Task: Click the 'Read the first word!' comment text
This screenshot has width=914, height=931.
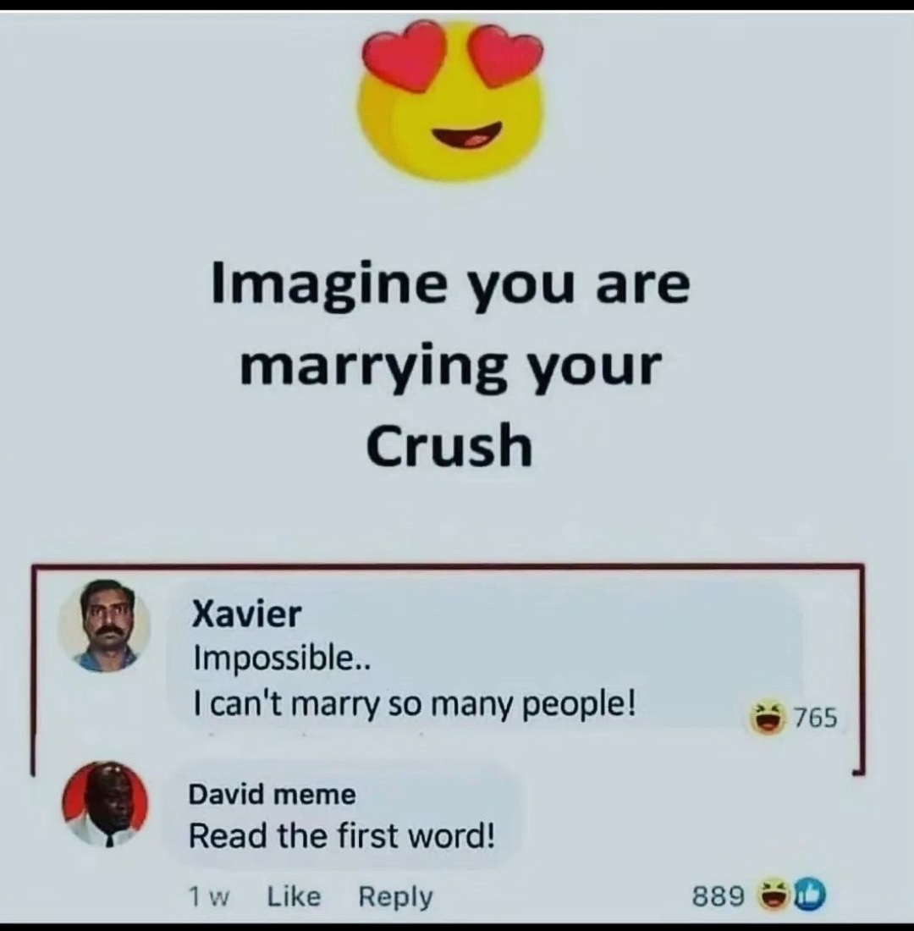Action: click(x=342, y=836)
